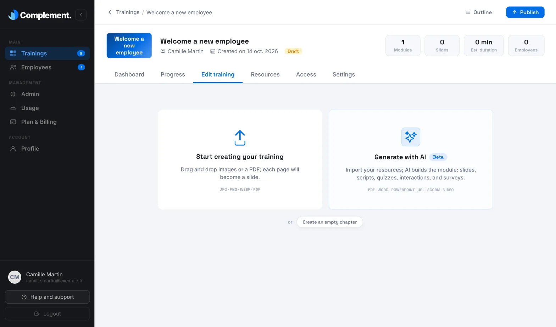The height and width of the screenshot is (327, 556).
Task: Click the Employees count badge showing 1
Action: tap(81, 67)
